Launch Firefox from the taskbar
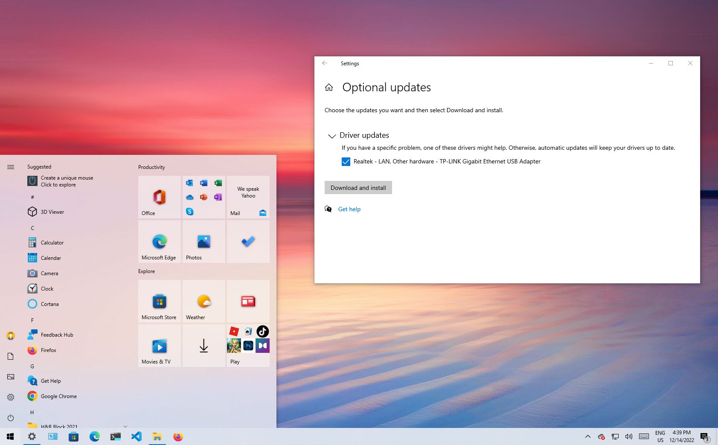 point(178,436)
